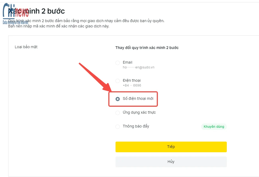Click the masked phone number ending 6696

point(132,85)
